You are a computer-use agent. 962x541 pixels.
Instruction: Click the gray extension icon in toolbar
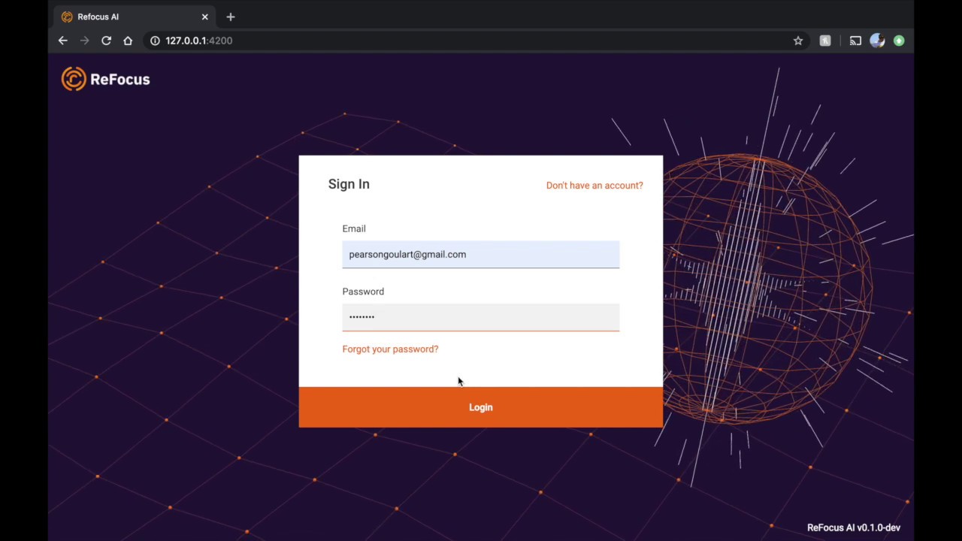[x=825, y=41]
